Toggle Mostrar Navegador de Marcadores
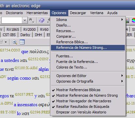This screenshot has height=118, width=135. click(x=88, y=101)
